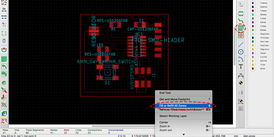Select the F.CrtYd layer name
This screenshot has height=137, width=274.
click(263, 57)
